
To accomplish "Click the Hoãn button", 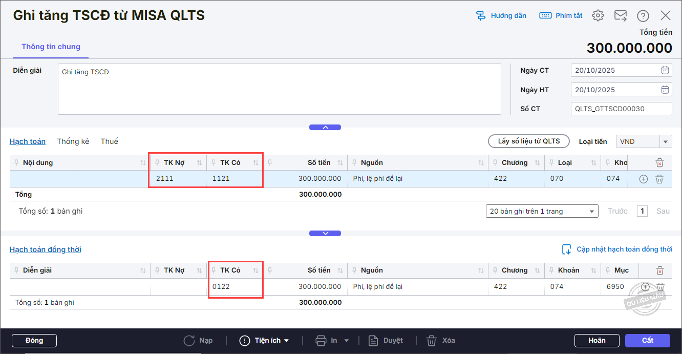I will [597, 341].
